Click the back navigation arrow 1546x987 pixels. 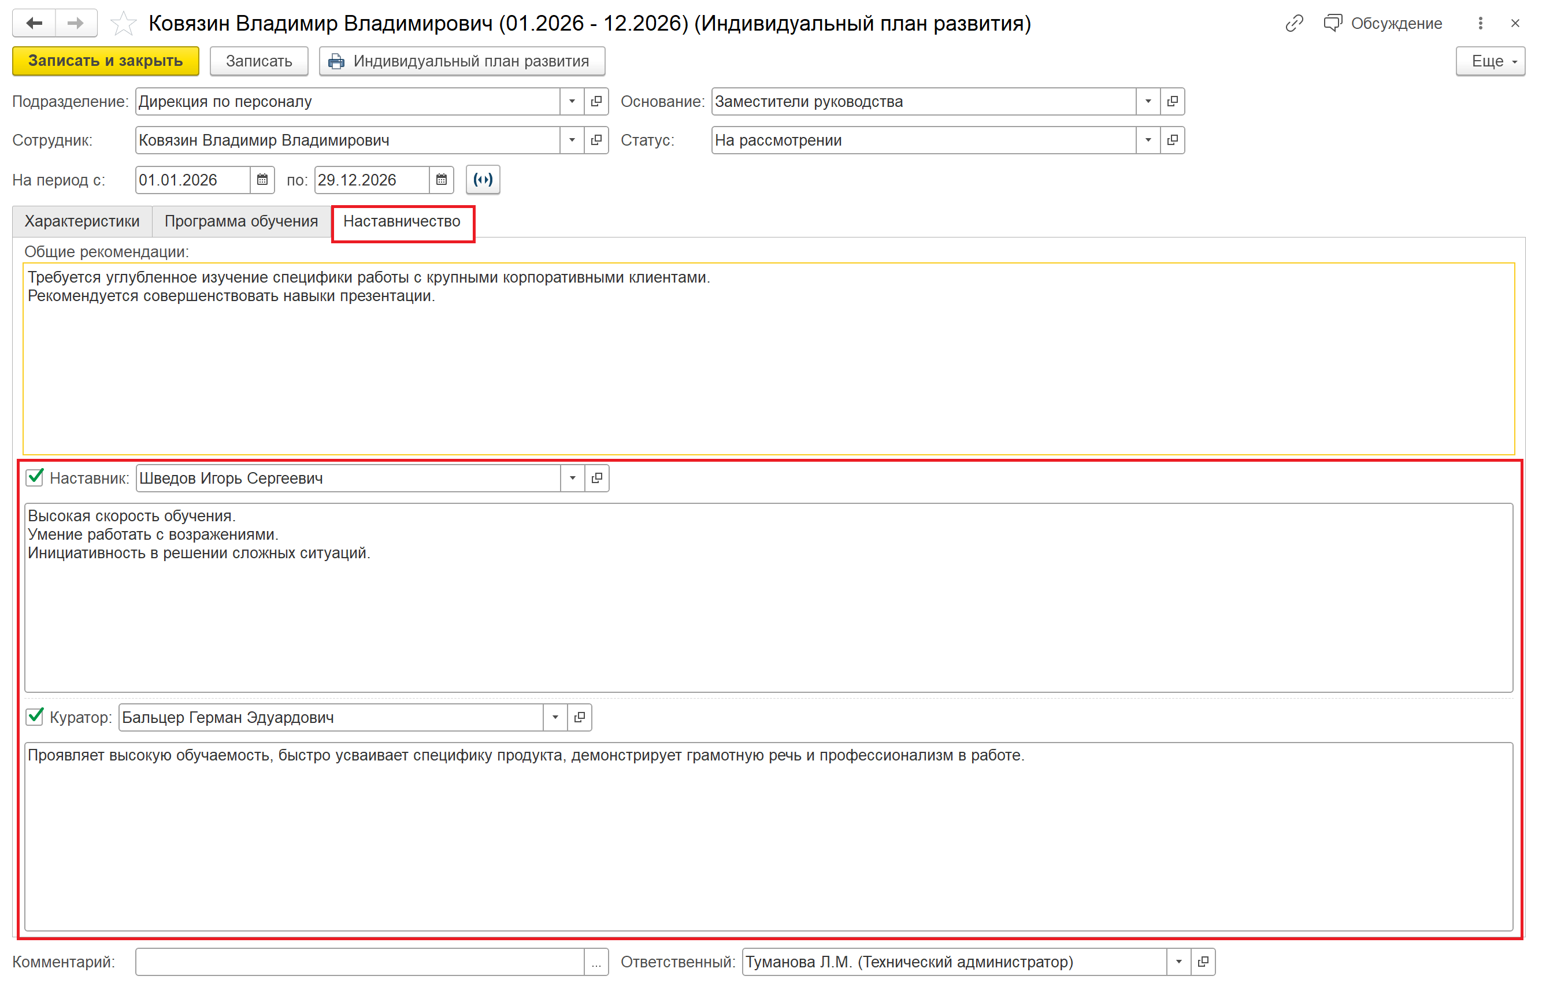point(34,23)
